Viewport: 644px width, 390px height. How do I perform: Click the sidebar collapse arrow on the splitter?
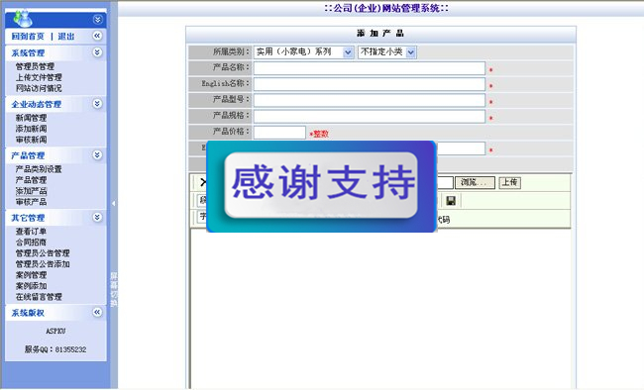coord(114,203)
